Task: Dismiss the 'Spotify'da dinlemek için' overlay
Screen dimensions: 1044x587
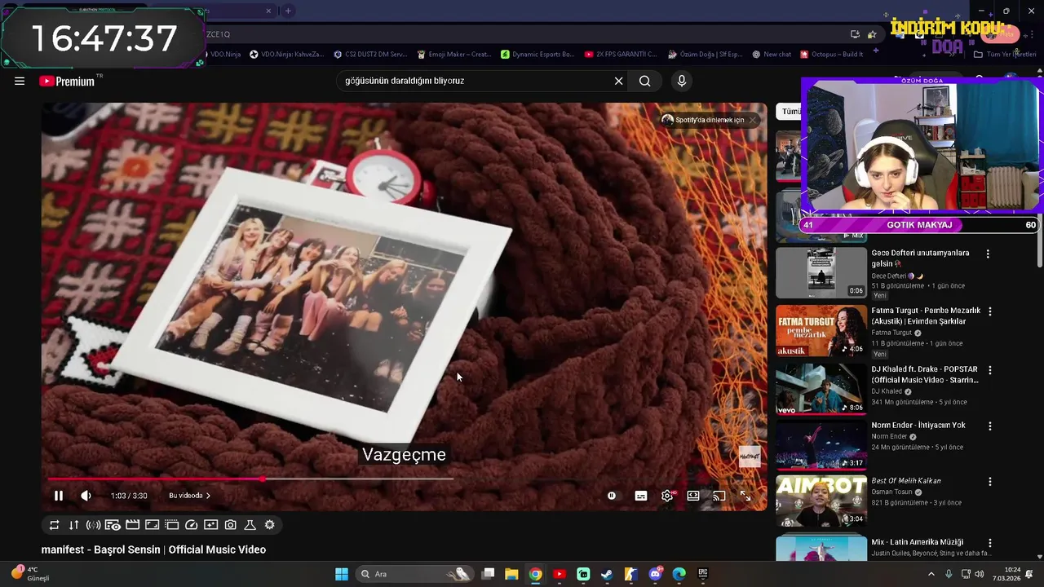Action: (x=752, y=120)
